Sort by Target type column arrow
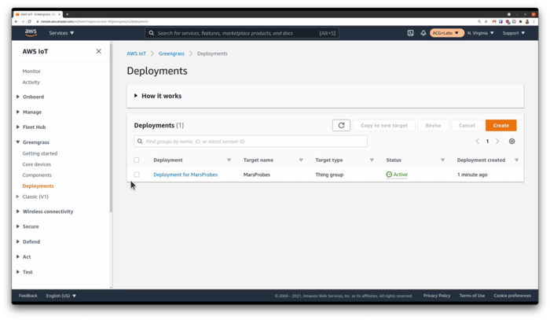 [x=372, y=160]
